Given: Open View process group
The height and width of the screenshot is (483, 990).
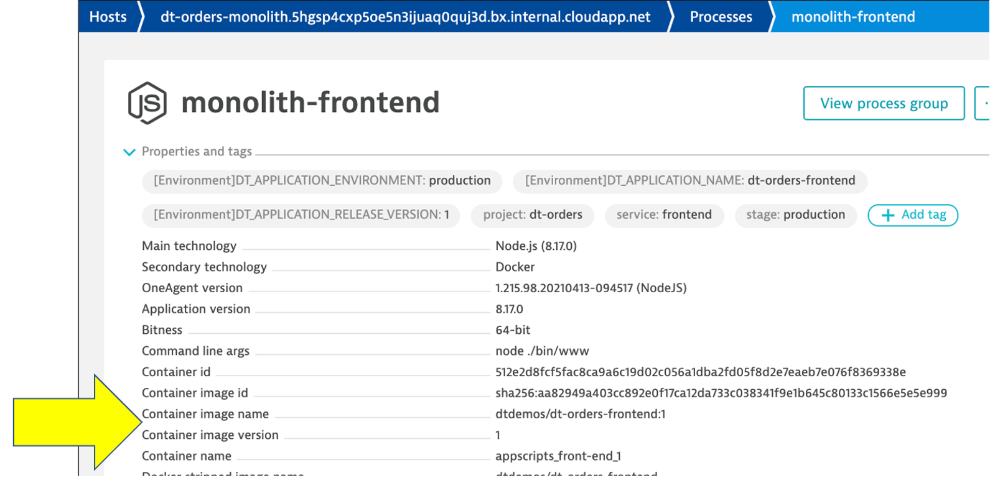Looking at the screenshot, I should click(884, 103).
